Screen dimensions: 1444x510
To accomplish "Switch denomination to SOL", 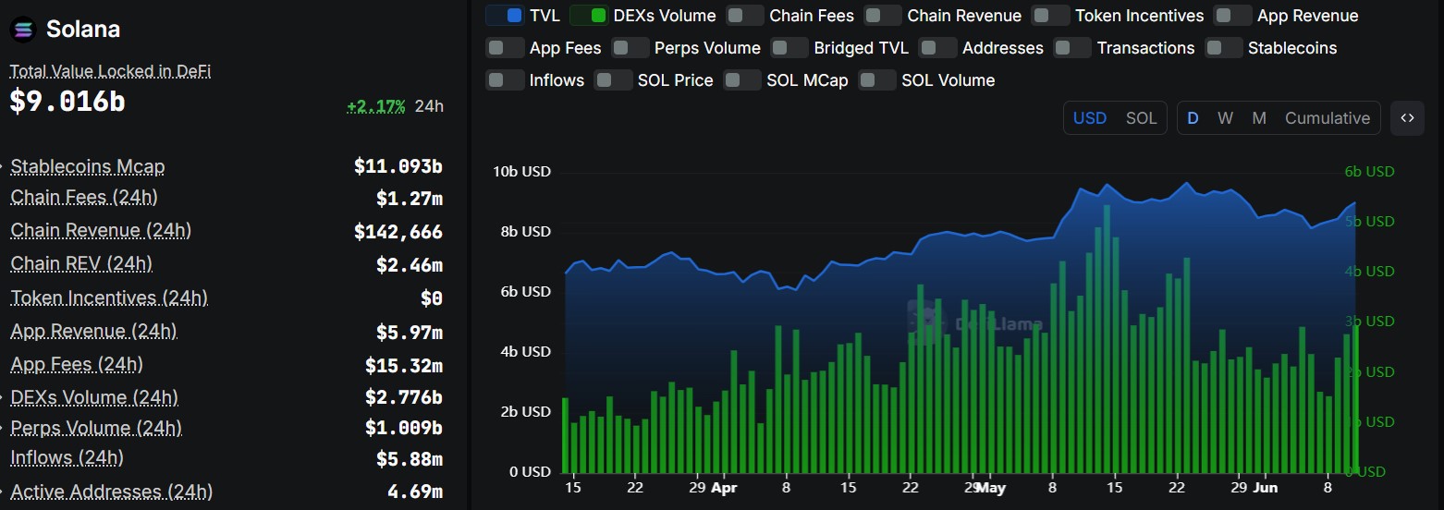I will [1141, 118].
